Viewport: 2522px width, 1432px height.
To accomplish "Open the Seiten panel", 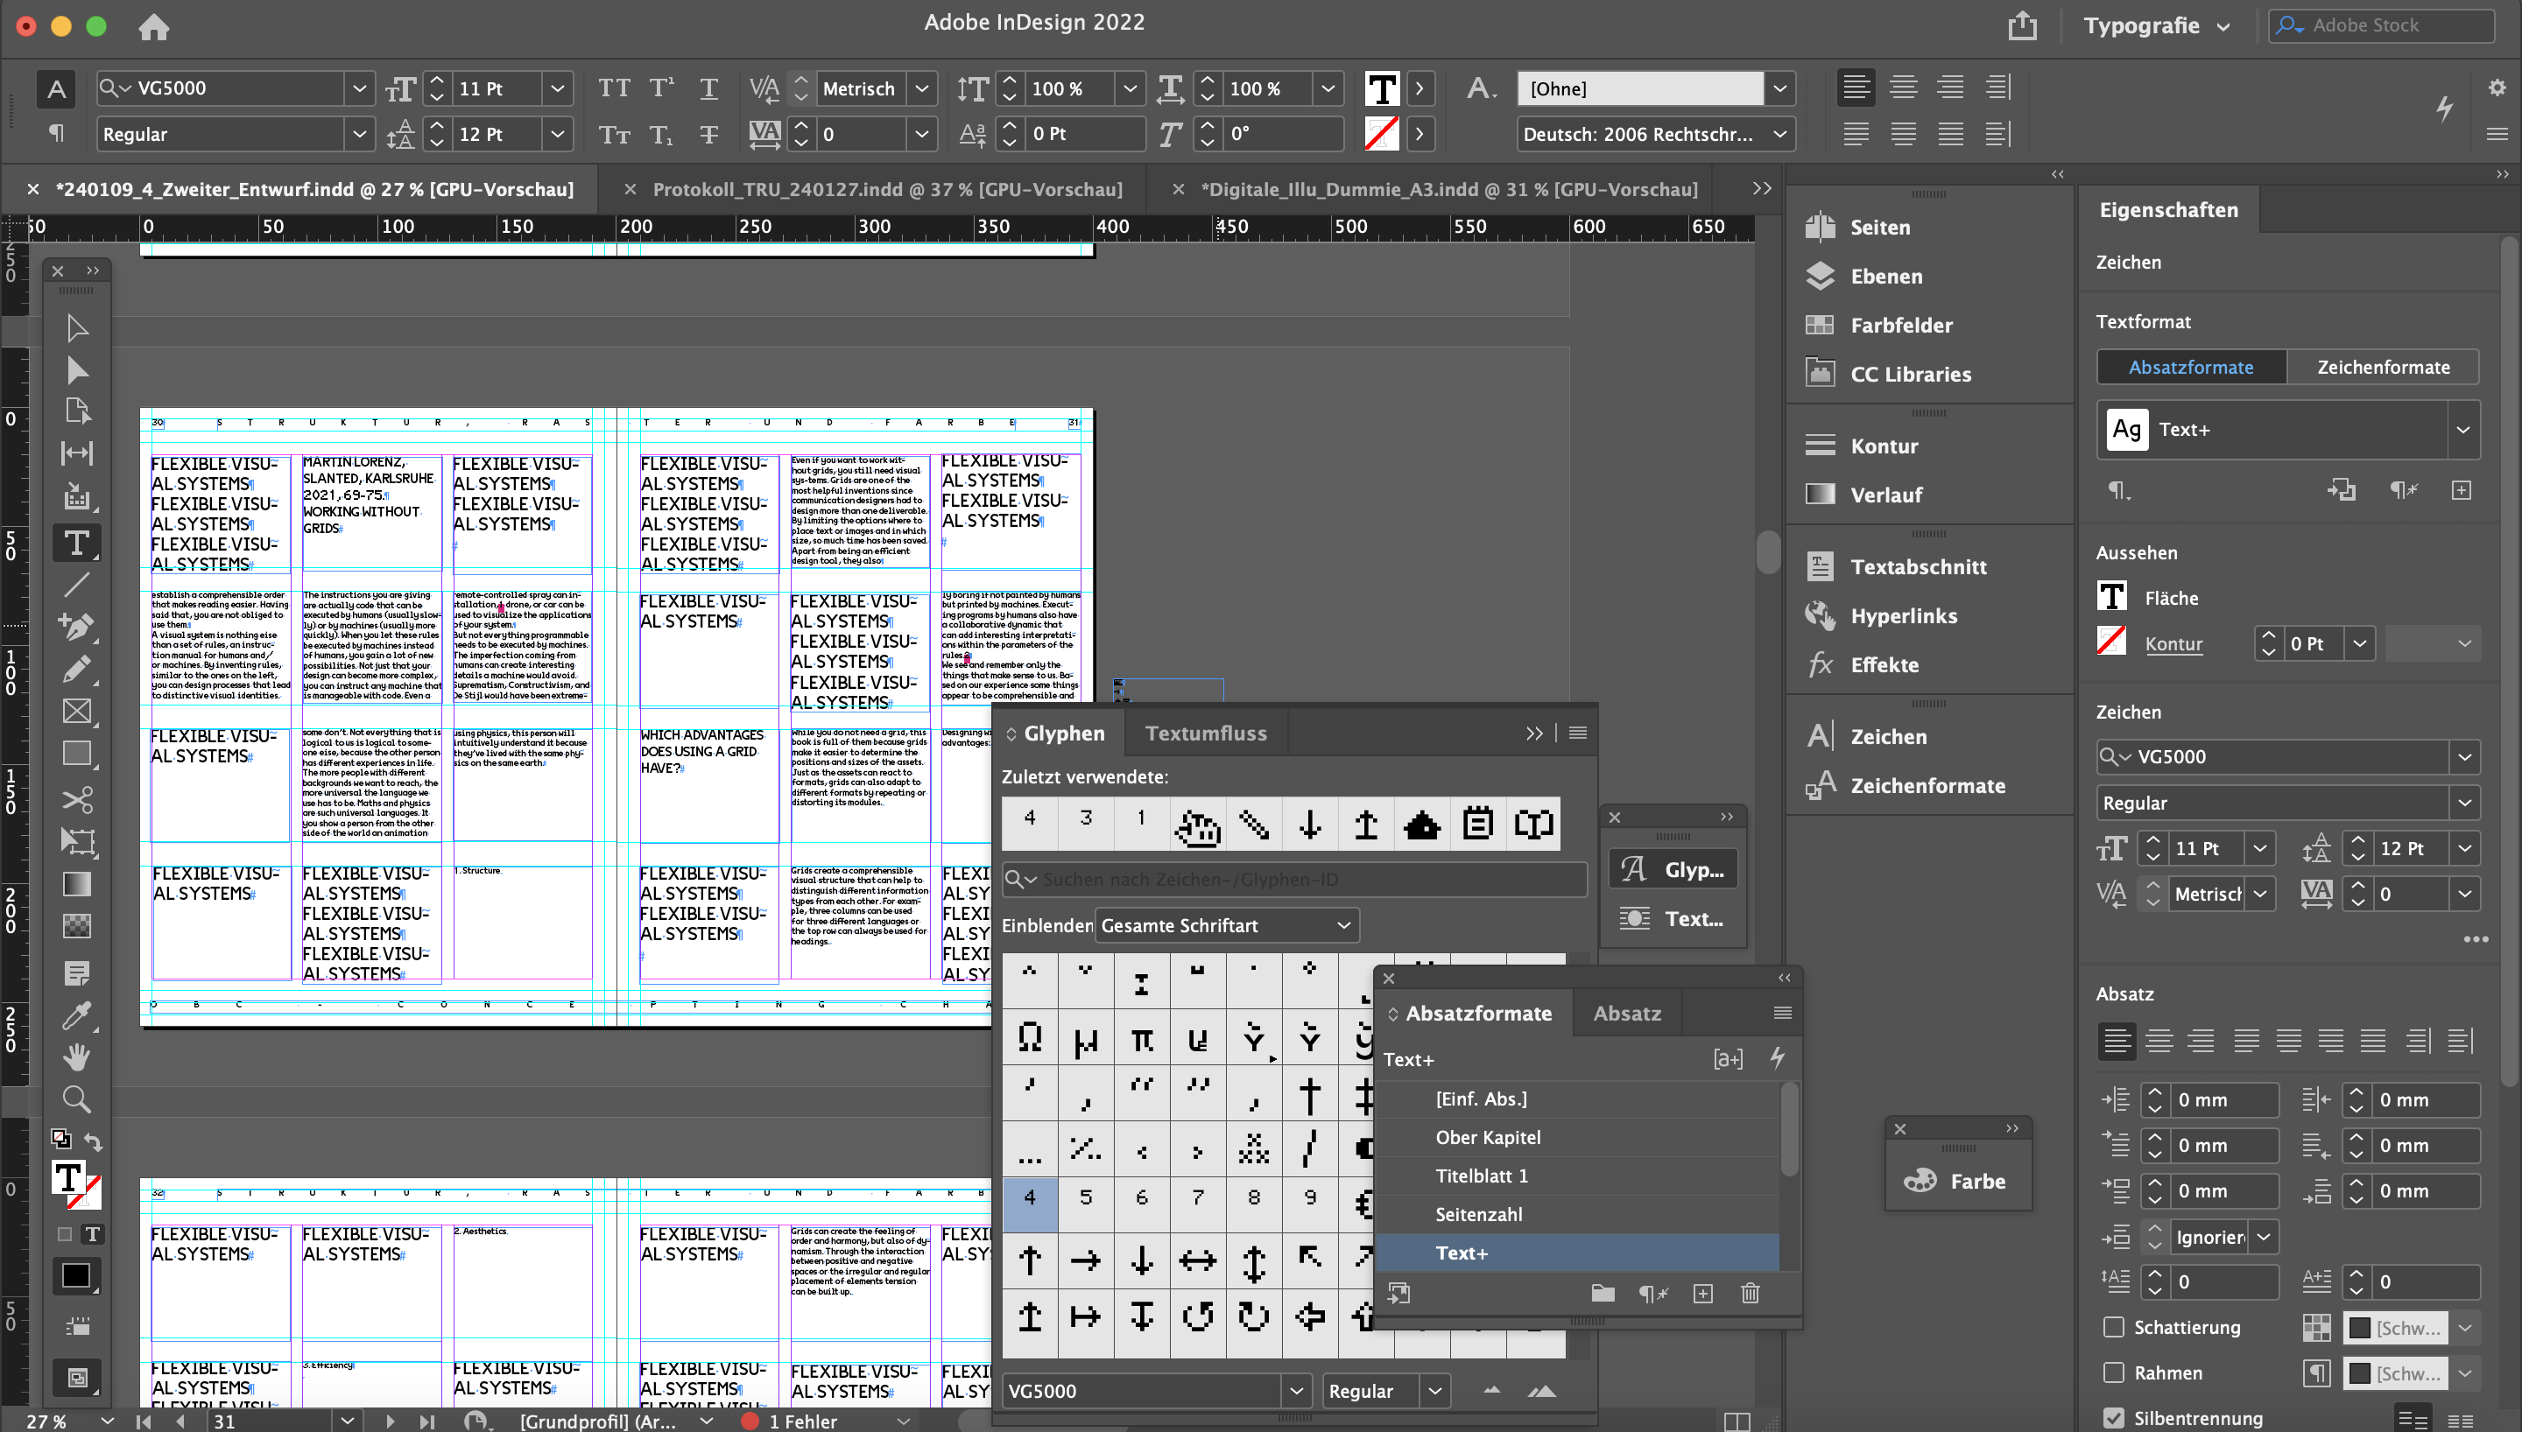I will pos(1880,228).
